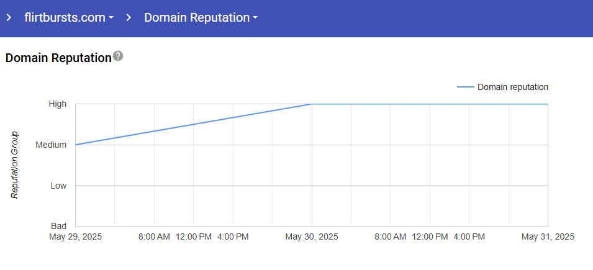Image resolution: width=593 pixels, height=270 pixels.
Task: Click the 12:00 PM label after May 30
Action: (x=430, y=236)
